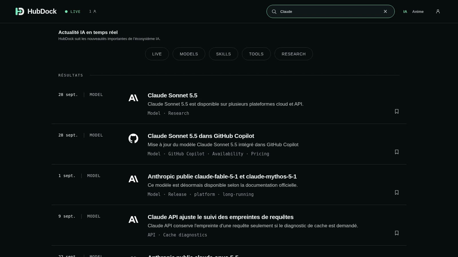Open 'Claude API ajuste le suivi' headline
This screenshot has height=257, width=458.
coord(220,217)
